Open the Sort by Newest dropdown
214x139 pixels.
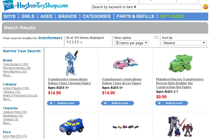pos(184,43)
